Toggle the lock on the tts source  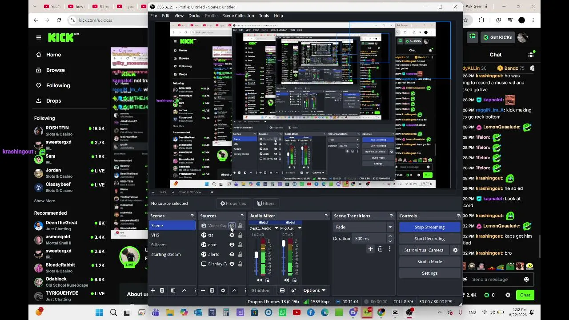(240, 235)
